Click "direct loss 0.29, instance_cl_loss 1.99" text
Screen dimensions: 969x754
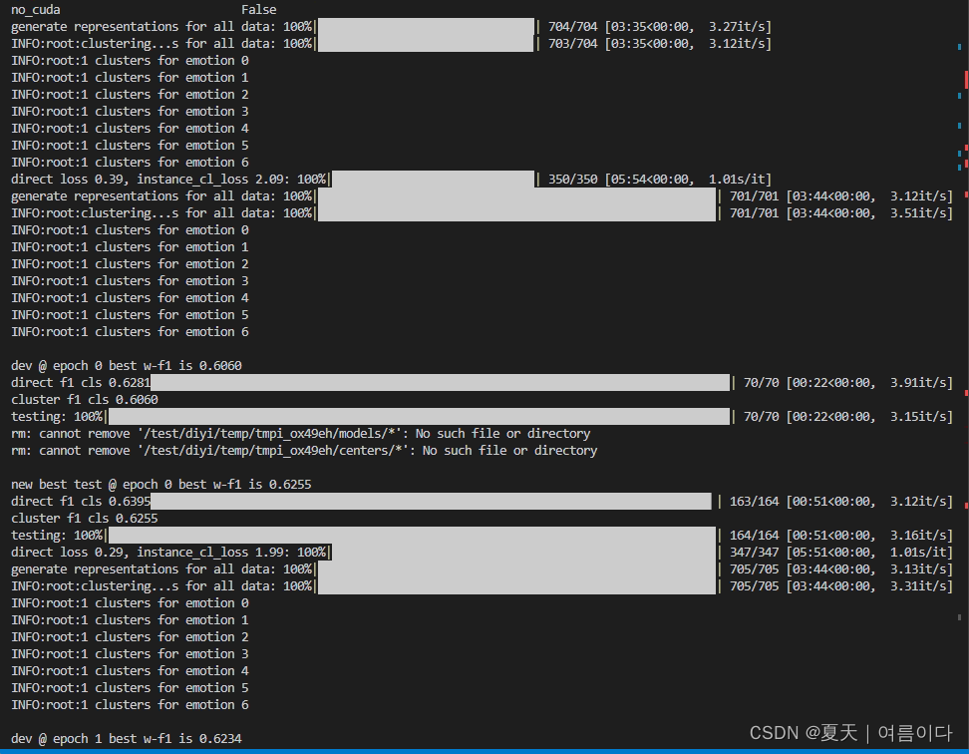[x=152, y=553]
